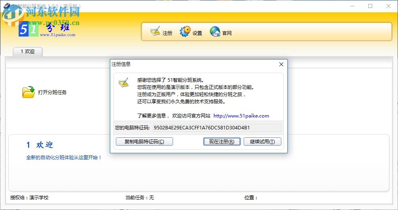Click the 官网 toolbar label
The width and height of the screenshot is (398, 210).
(x=227, y=33)
